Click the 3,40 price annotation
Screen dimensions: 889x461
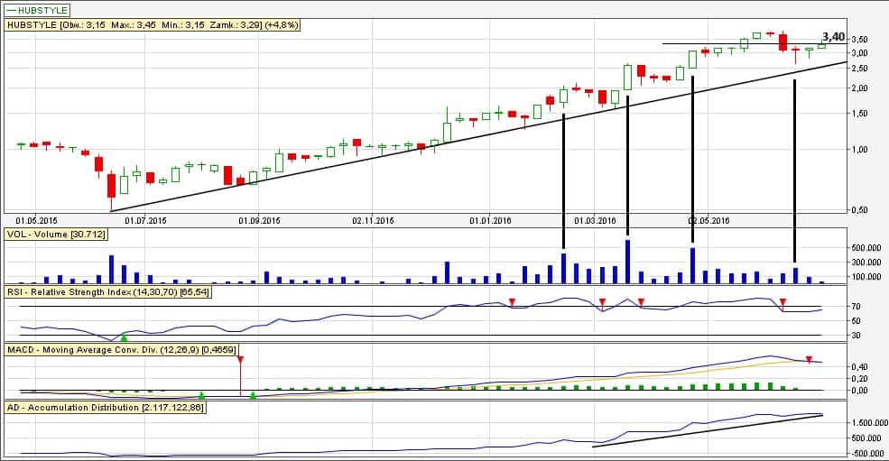(x=833, y=37)
